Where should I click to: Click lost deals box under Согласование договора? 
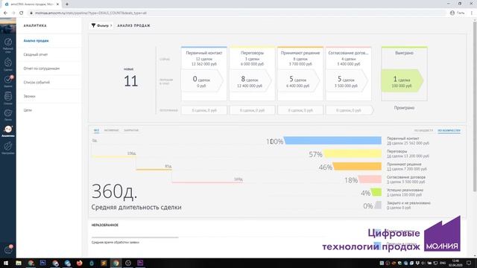[349, 110]
